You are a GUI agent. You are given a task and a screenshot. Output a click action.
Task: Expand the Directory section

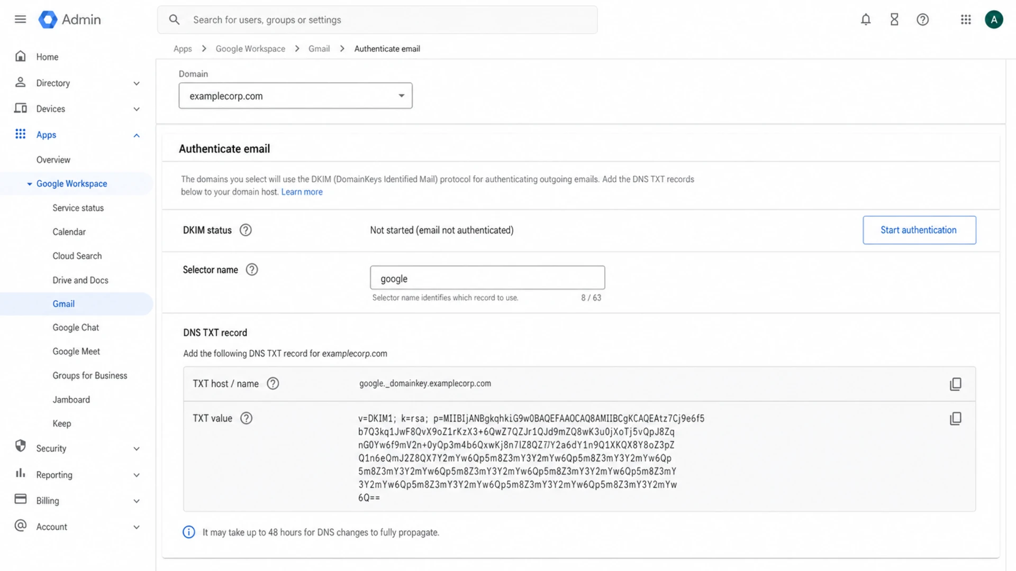(x=137, y=84)
